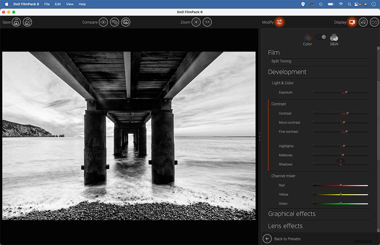Adjust the Red channel mixer slider
Viewport: 380px width, 245px height.
coord(341,185)
